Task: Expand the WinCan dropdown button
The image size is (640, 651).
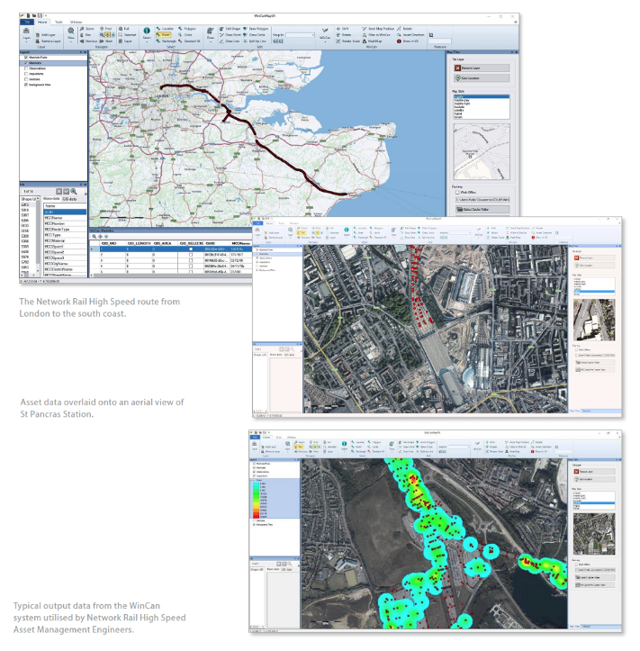Action: (327, 37)
